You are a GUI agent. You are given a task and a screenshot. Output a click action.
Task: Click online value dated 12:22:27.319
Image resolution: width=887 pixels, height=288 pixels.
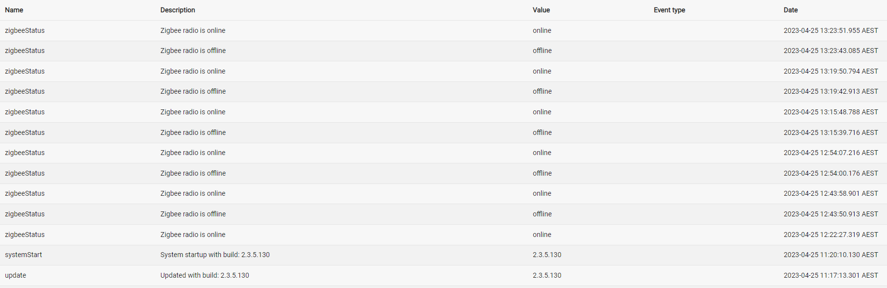(x=542, y=235)
